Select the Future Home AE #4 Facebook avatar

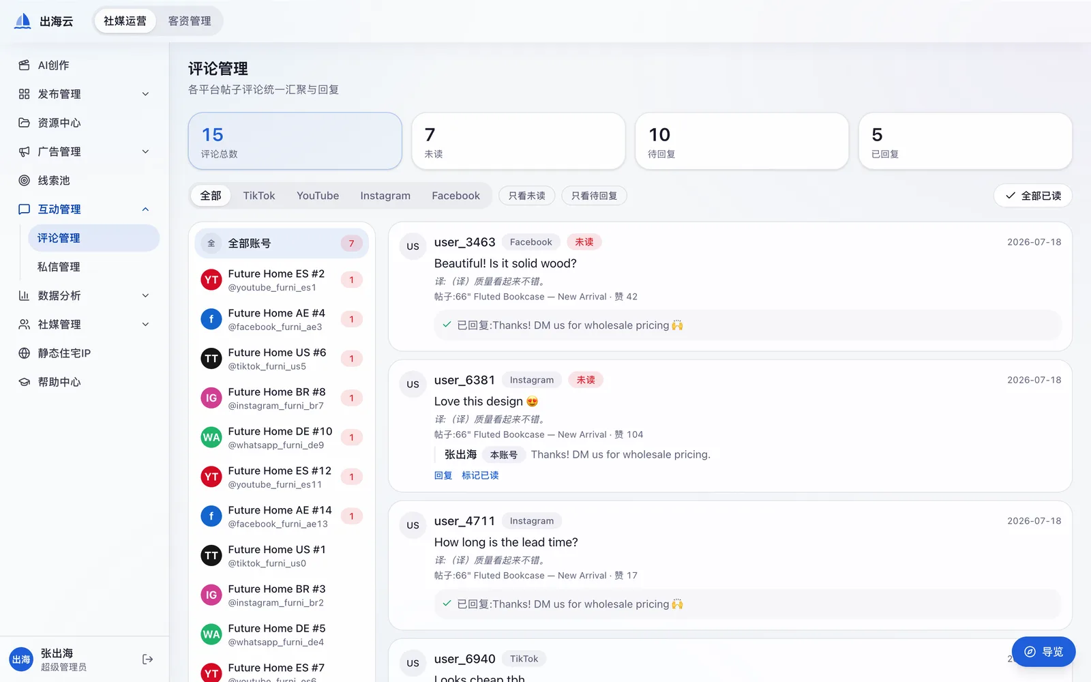[x=211, y=319]
